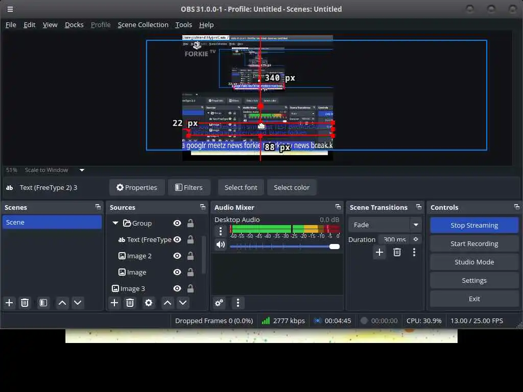Select the Image 3 source row

tap(153, 288)
